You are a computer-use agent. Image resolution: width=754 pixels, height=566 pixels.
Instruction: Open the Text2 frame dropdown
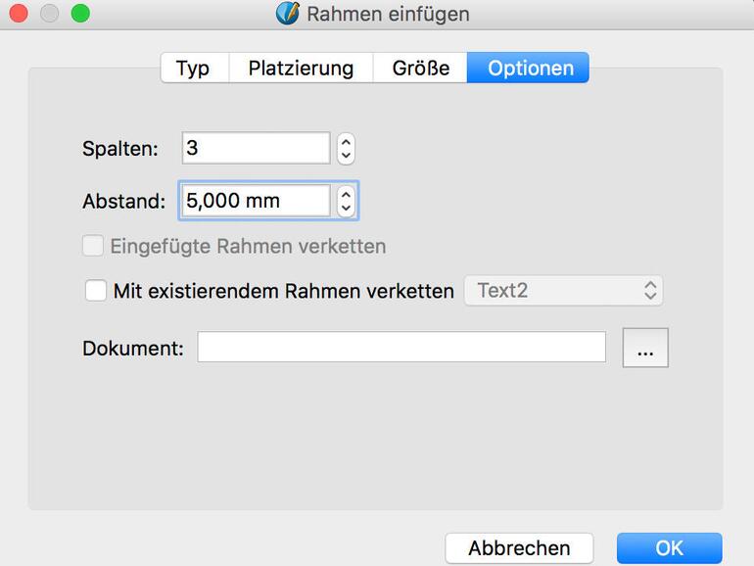[563, 291]
